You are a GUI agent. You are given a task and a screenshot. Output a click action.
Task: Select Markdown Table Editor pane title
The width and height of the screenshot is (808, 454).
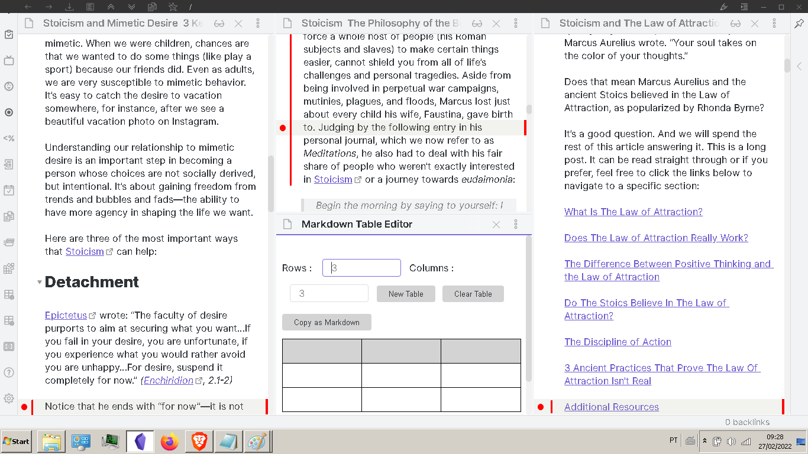tap(357, 224)
